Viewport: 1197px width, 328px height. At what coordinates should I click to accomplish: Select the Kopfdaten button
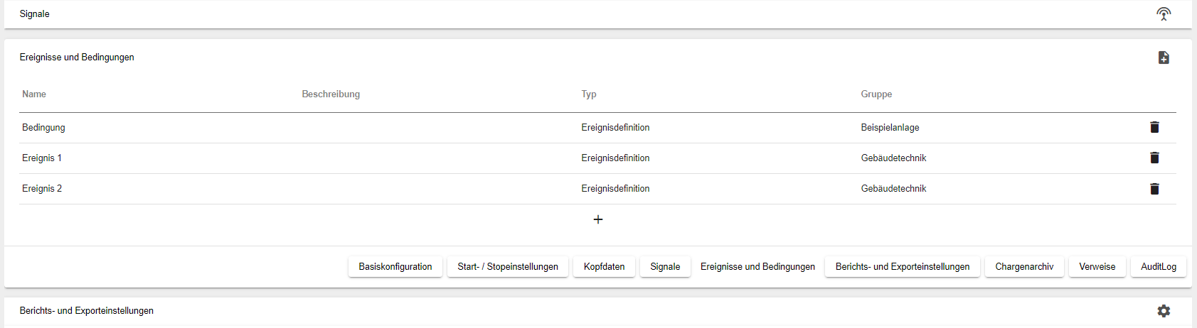(x=605, y=267)
